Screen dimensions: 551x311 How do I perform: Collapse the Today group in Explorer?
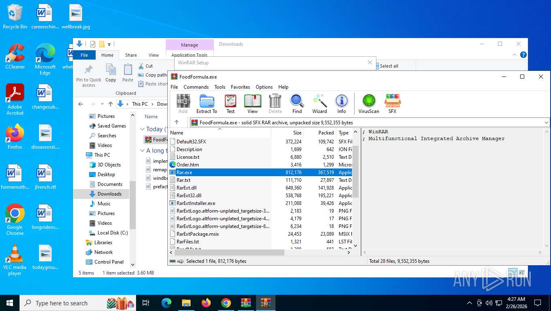coord(142,129)
